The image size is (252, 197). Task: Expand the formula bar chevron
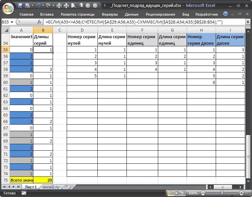pyautogui.click(x=248, y=22)
